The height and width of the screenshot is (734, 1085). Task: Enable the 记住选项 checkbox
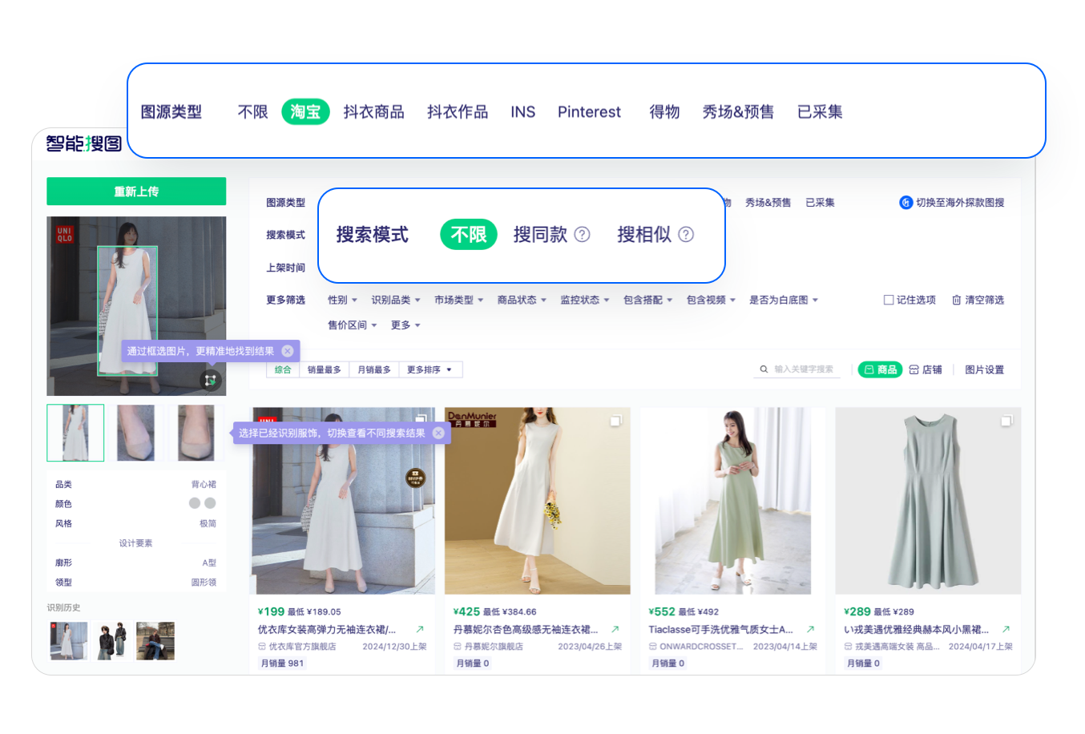point(888,300)
